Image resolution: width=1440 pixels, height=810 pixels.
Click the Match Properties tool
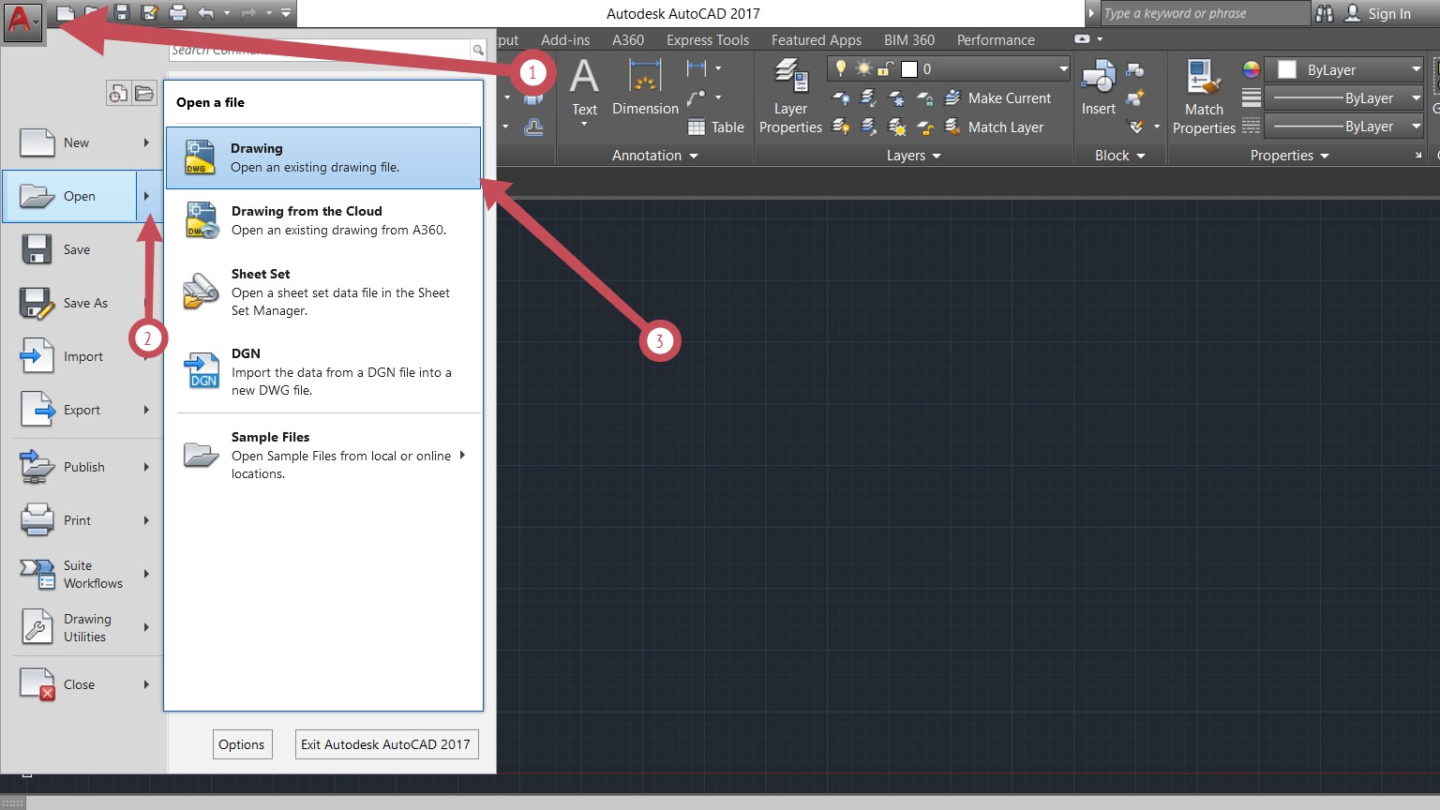click(1204, 97)
